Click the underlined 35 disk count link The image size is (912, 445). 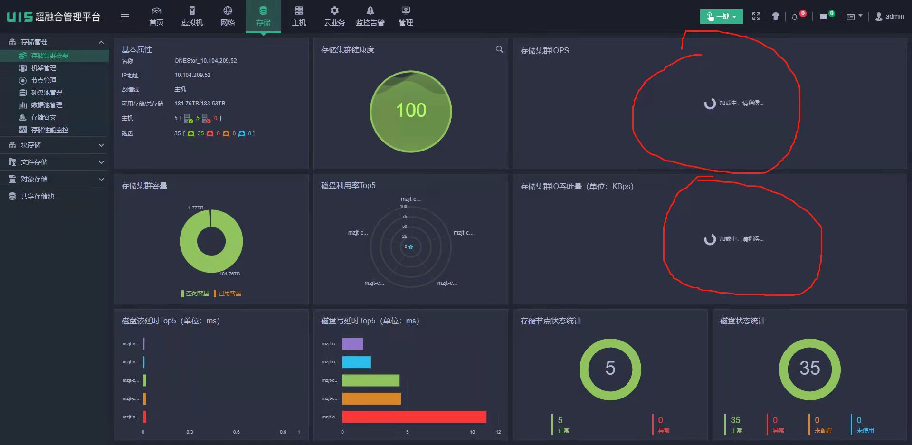(177, 134)
